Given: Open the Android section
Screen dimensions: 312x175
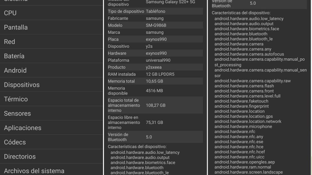Looking at the screenshot, I should point(15,70).
